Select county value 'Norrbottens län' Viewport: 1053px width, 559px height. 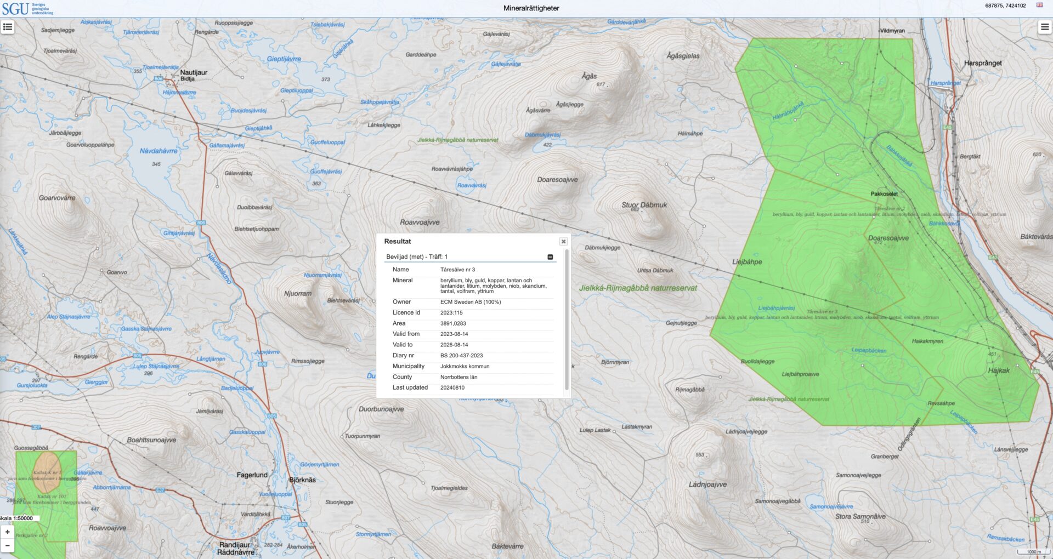pyautogui.click(x=458, y=377)
